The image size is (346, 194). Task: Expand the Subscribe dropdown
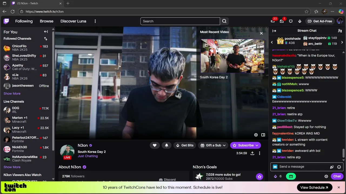click(x=257, y=145)
